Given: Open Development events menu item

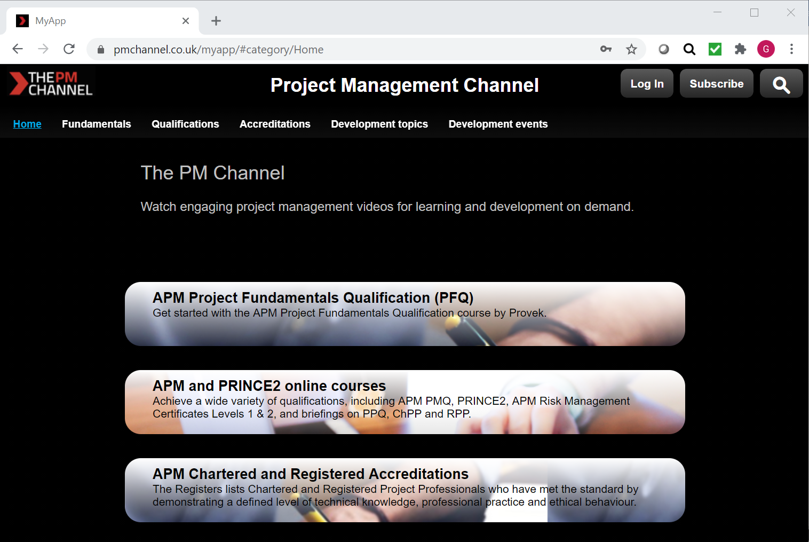Looking at the screenshot, I should [498, 124].
